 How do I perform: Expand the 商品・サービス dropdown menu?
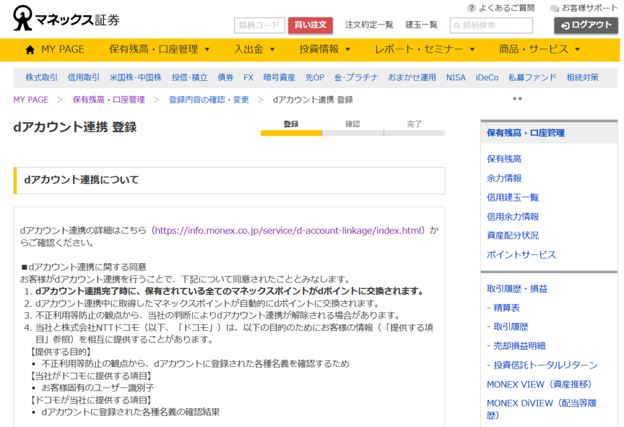[539, 49]
